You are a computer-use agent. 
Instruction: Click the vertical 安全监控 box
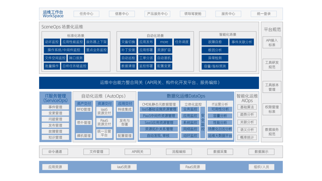coord(203,122)
